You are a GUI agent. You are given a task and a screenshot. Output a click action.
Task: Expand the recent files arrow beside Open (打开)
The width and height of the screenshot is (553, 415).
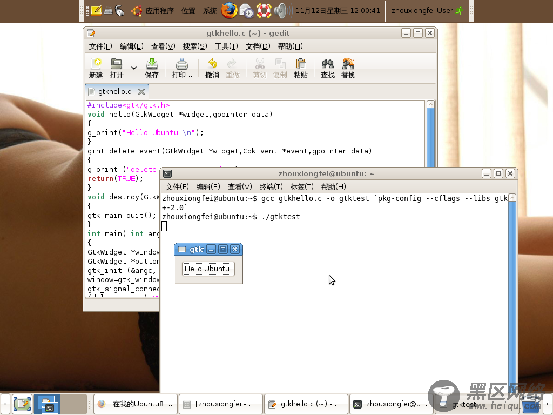click(x=134, y=68)
